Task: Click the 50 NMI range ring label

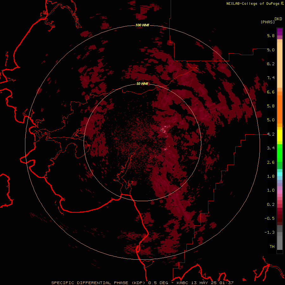Action: [142, 84]
